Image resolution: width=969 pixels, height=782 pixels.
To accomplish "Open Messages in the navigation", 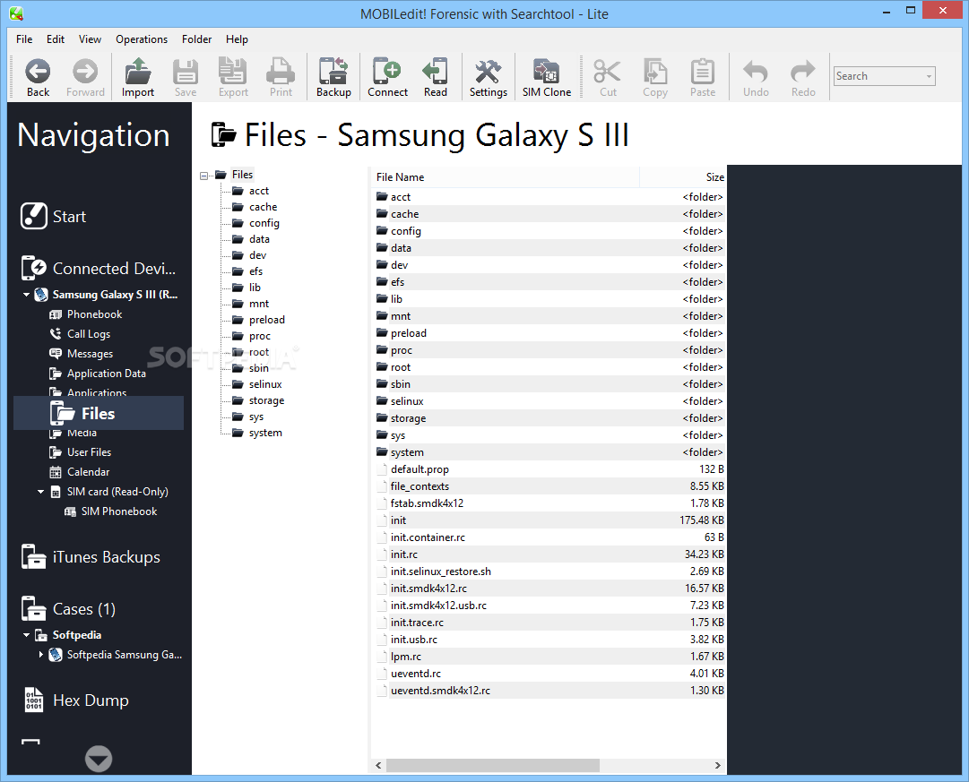I will click(x=81, y=353).
